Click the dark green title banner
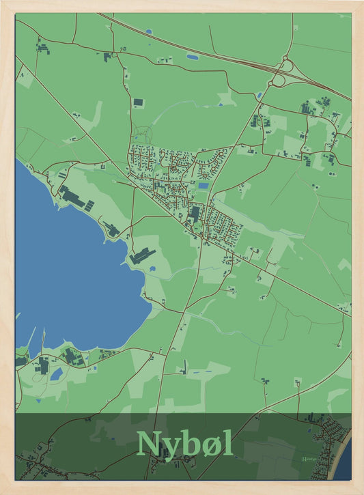The height and width of the screenshot is (495, 364). coord(183,447)
